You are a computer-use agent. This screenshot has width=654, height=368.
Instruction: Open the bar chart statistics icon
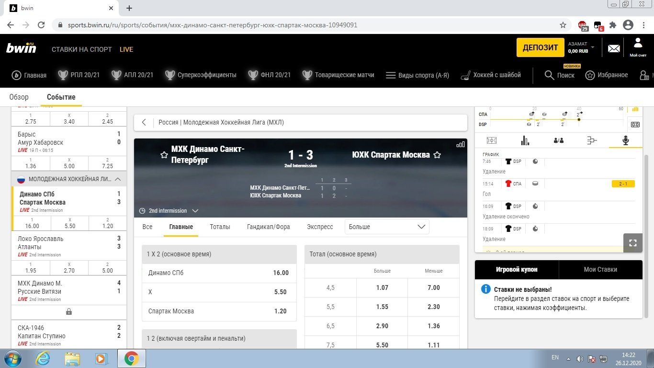point(525,140)
